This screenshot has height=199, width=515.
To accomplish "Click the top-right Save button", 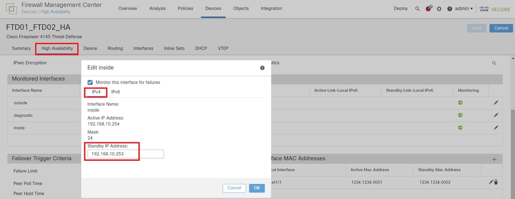I will (x=476, y=28).
